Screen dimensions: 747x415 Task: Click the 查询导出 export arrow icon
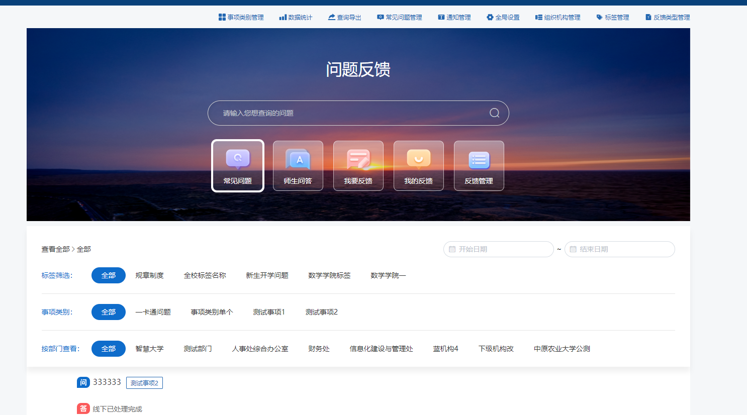pos(332,17)
